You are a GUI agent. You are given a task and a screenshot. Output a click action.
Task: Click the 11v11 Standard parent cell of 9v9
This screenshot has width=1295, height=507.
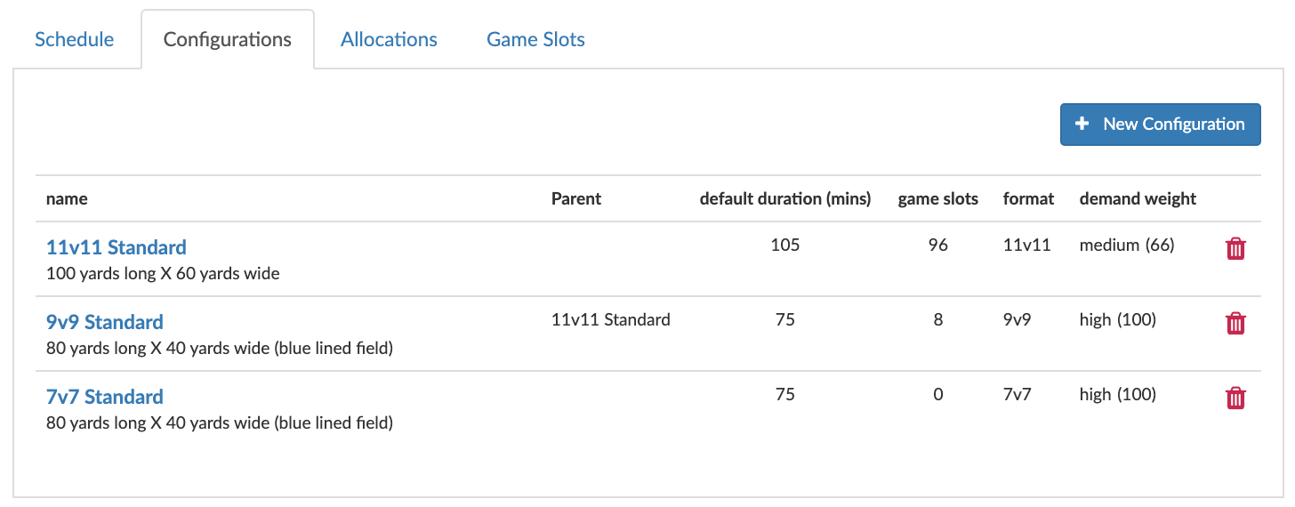pos(611,319)
